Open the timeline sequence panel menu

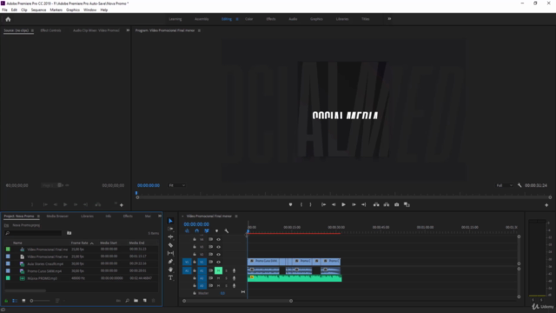(x=236, y=216)
